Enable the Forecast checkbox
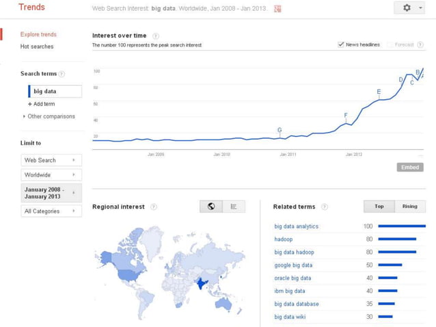Image resolution: width=436 pixels, height=327 pixels. [x=390, y=44]
